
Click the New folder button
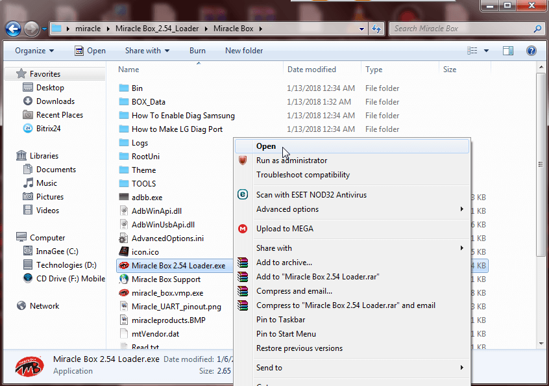click(244, 50)
